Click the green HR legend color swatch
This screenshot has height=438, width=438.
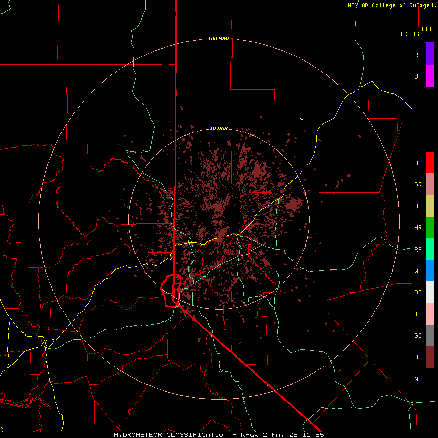pos(430,228)
